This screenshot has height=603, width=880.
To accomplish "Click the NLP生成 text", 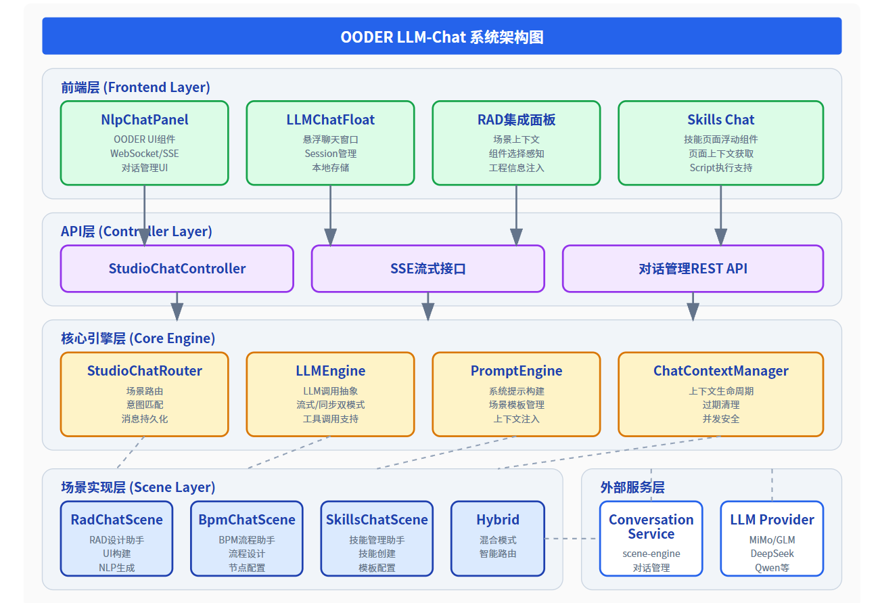I will pos(117,568).
